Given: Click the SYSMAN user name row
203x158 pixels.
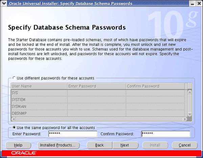Looking at the screenshot, I should coord(39,107).
